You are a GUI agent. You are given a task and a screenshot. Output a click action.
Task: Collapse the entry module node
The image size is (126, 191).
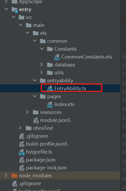(x=6, y=9)
